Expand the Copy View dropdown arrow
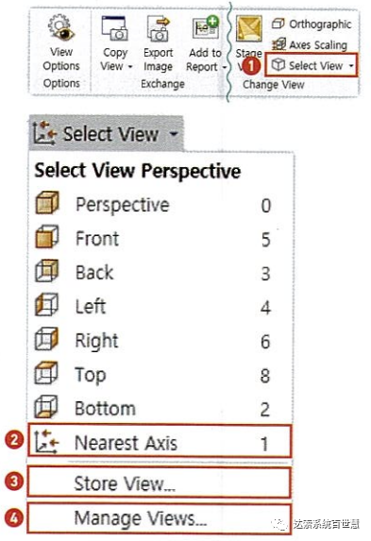Screen dimensions: 371x541 [x=130, y=67]
